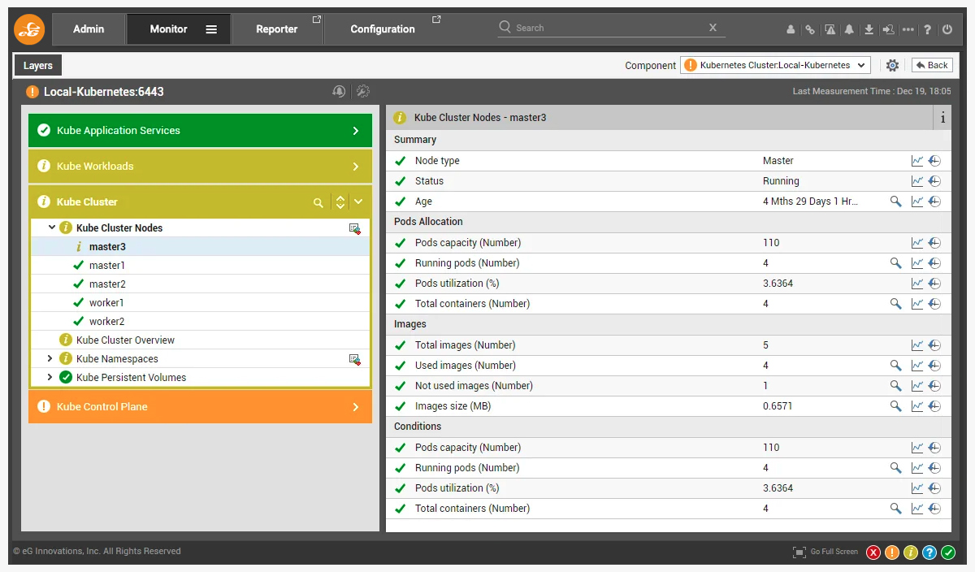Click Go Full Screen text link

(x=834, y=552)
